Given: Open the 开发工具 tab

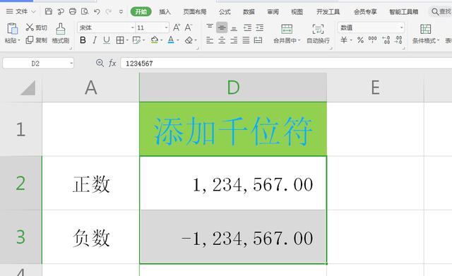Looking at the screenshot, I should [328, 12].
